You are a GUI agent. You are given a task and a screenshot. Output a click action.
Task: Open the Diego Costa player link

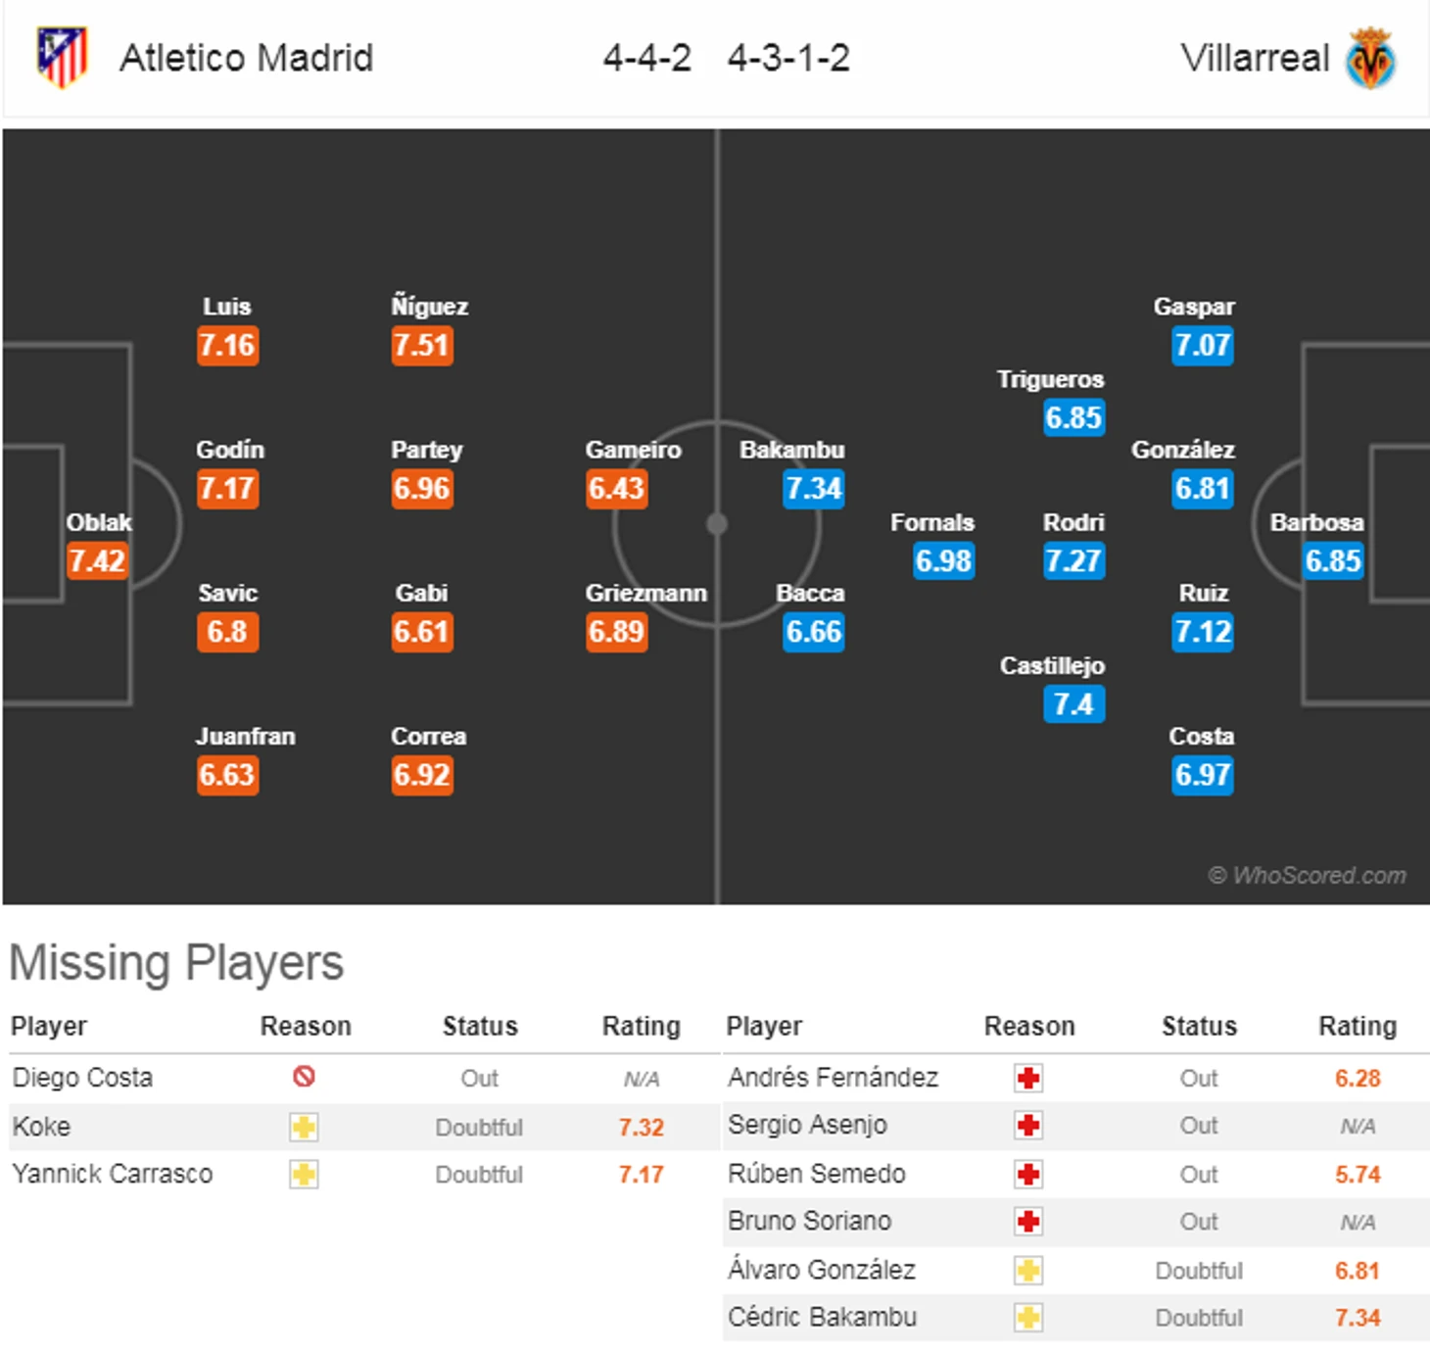pyautogui.click(x=82, y=1078)
